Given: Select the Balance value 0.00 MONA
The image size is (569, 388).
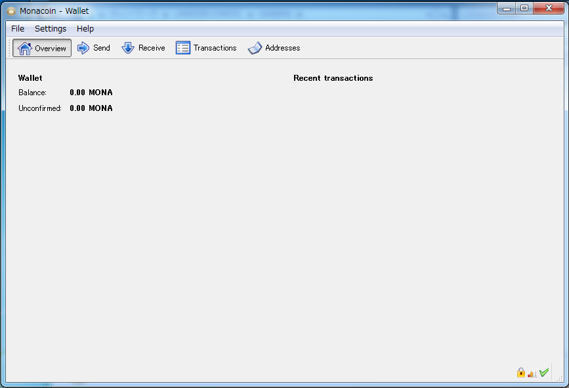Looking at the screenshot, I should (x=91, y=93).
